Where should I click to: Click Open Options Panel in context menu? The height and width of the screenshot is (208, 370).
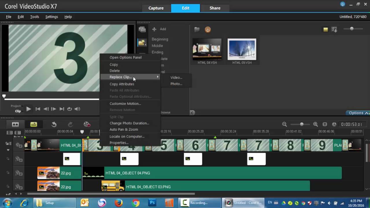tap(125, 57)
